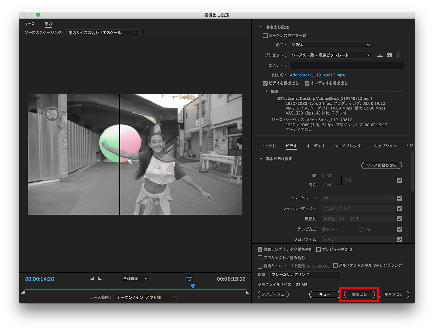Screen dimensions: 434x331
Task: Toggle オーディオを書き出し checkbox
Action: point(307,83)
